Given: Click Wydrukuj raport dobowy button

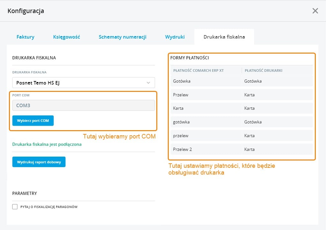Looking at the screenshot, I should click(x=39, y=162).
